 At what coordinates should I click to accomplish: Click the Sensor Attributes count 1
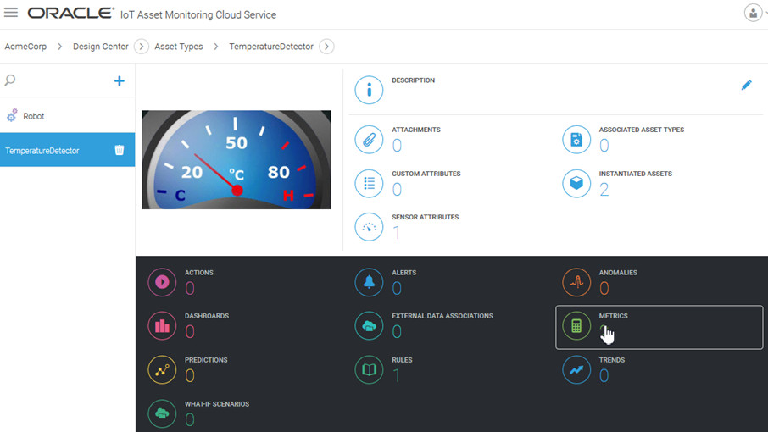[397, 233]
